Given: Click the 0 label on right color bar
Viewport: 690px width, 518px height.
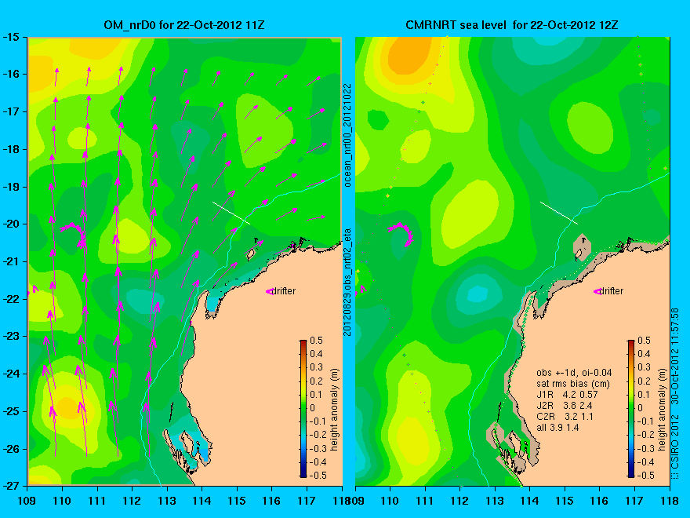Looking at the screenshot, I should 641,408.
